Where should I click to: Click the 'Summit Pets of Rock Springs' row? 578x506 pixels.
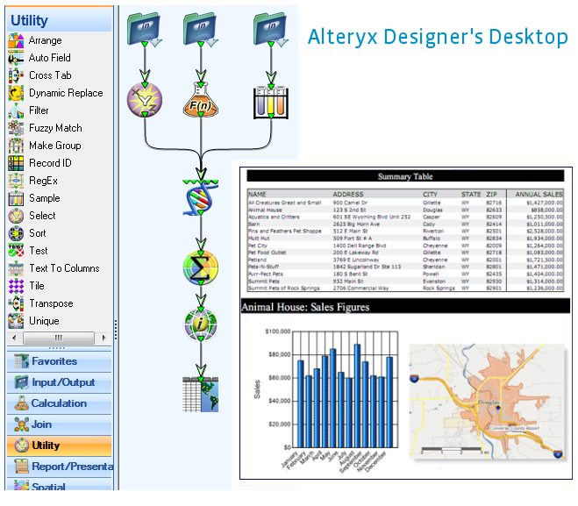click(405, 289)
